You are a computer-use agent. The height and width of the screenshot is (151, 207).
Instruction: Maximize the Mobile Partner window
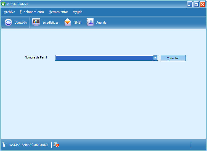pyautogui.click(x=196, y=4)
